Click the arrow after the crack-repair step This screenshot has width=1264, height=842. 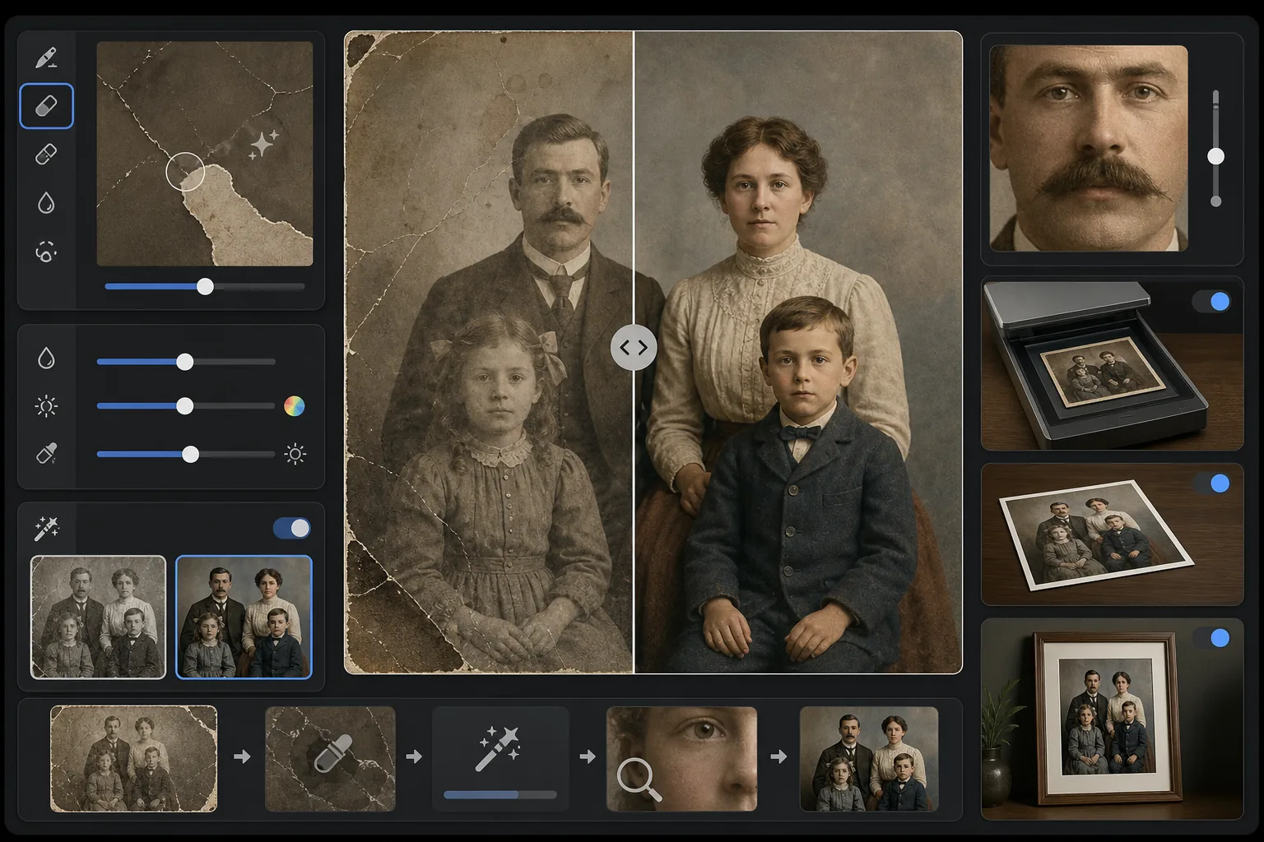[414, 756]
